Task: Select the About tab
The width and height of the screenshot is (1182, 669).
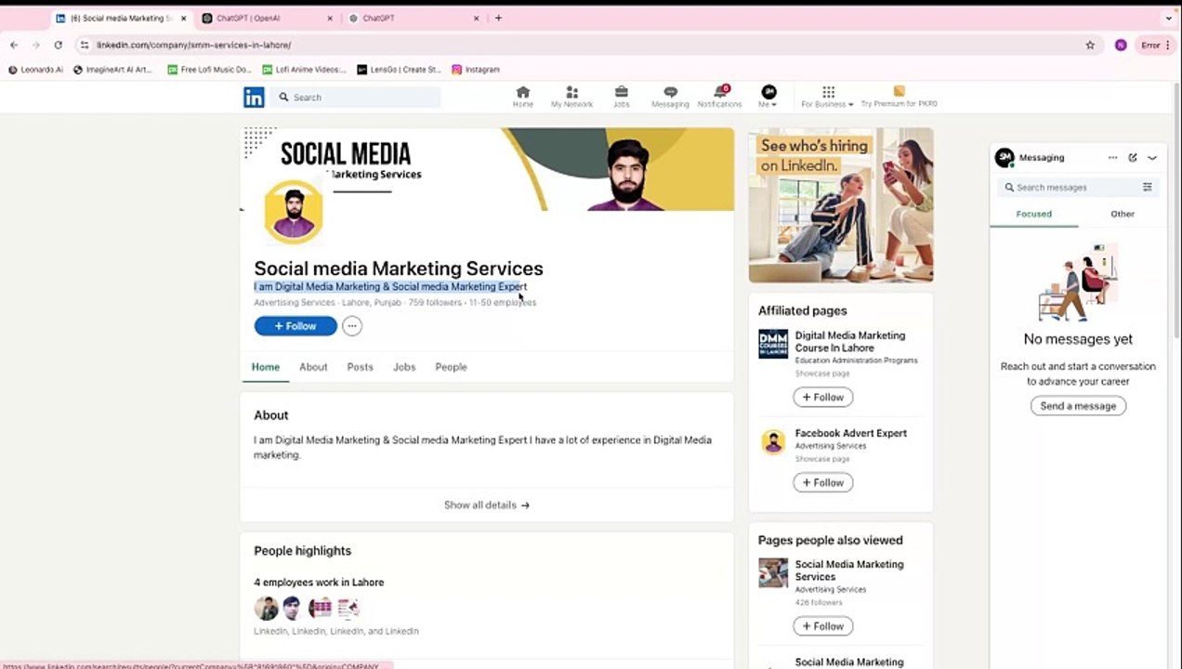Action: click(313, 367)
